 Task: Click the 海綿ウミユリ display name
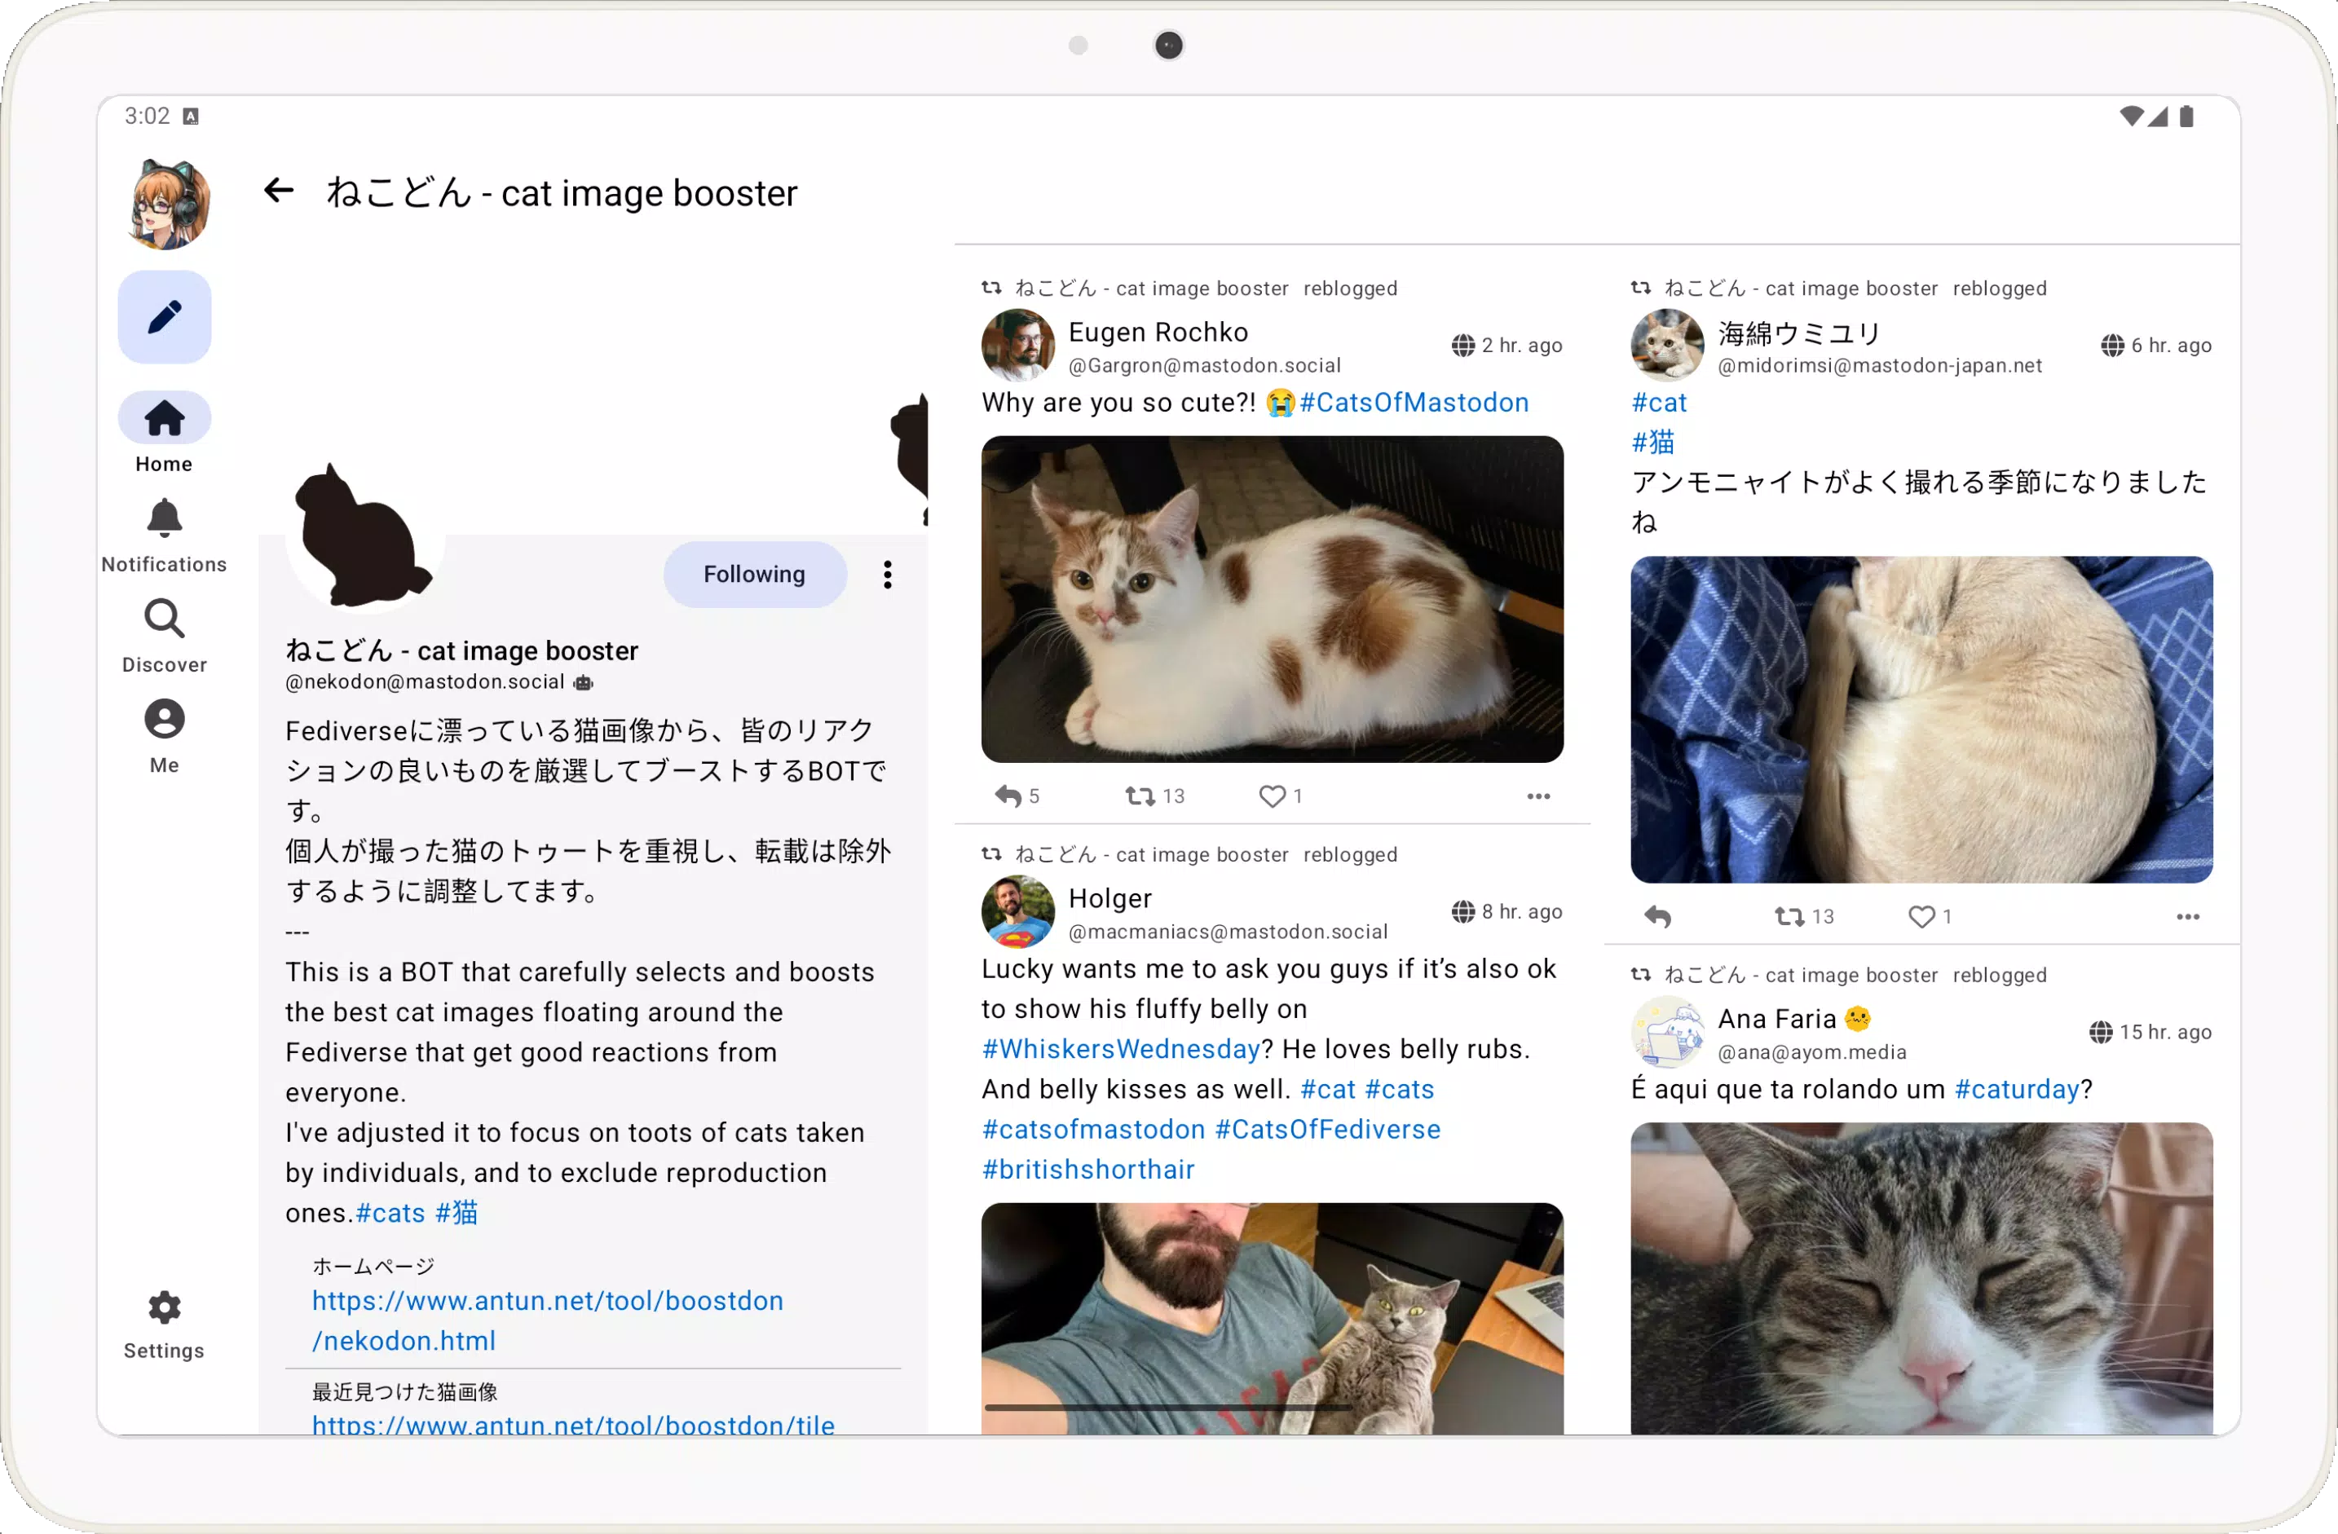(x=1800, y=333)
